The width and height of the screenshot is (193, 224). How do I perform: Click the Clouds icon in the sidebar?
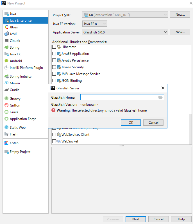pos(6,40)
